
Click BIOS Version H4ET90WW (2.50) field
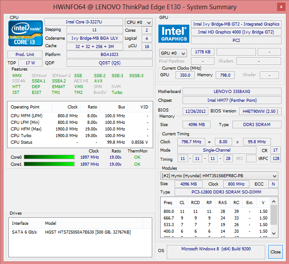[x=260, y=111]
